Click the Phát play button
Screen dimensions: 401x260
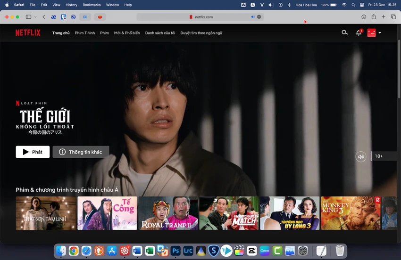pyautogui.click(x=33, y=152)
